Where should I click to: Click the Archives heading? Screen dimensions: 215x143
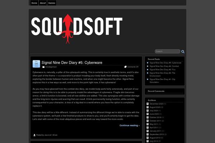[x=152, y=100]
